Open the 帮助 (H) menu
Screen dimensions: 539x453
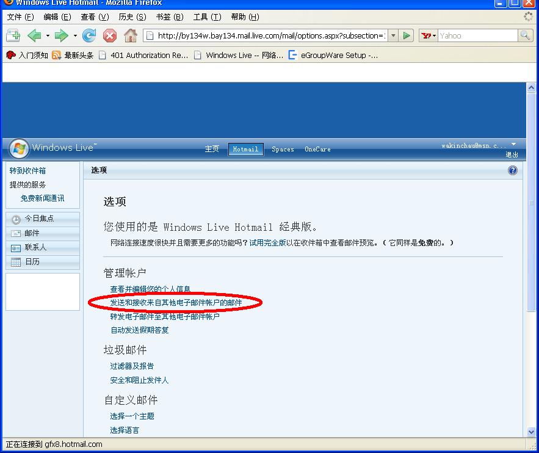point(245,17)
